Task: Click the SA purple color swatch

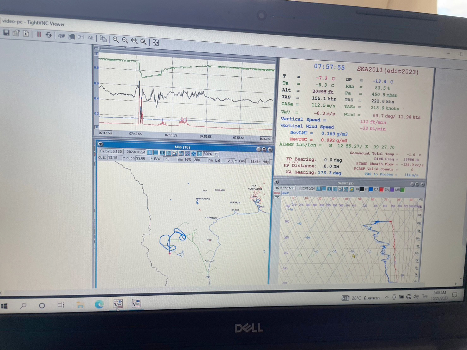Action: click(x=392, y=190)
